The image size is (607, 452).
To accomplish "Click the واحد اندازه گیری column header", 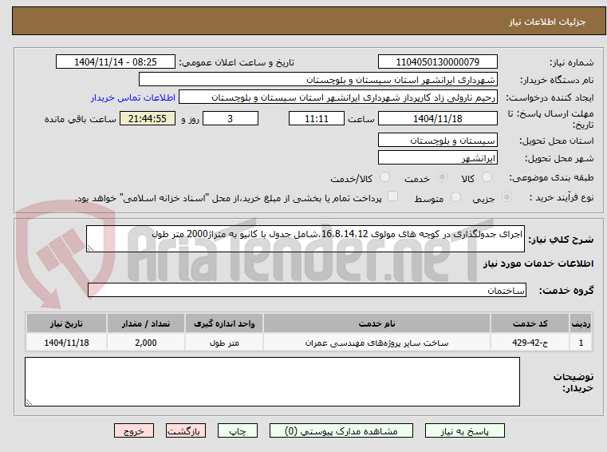I will pos(224,323).
